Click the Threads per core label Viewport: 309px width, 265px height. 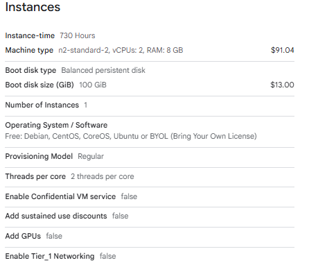point(35,176)
